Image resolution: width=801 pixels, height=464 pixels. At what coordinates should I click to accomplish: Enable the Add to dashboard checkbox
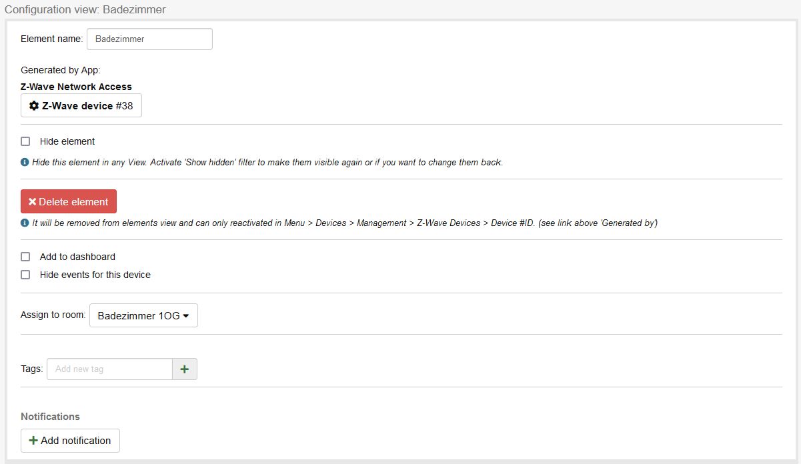coord(25,257)
